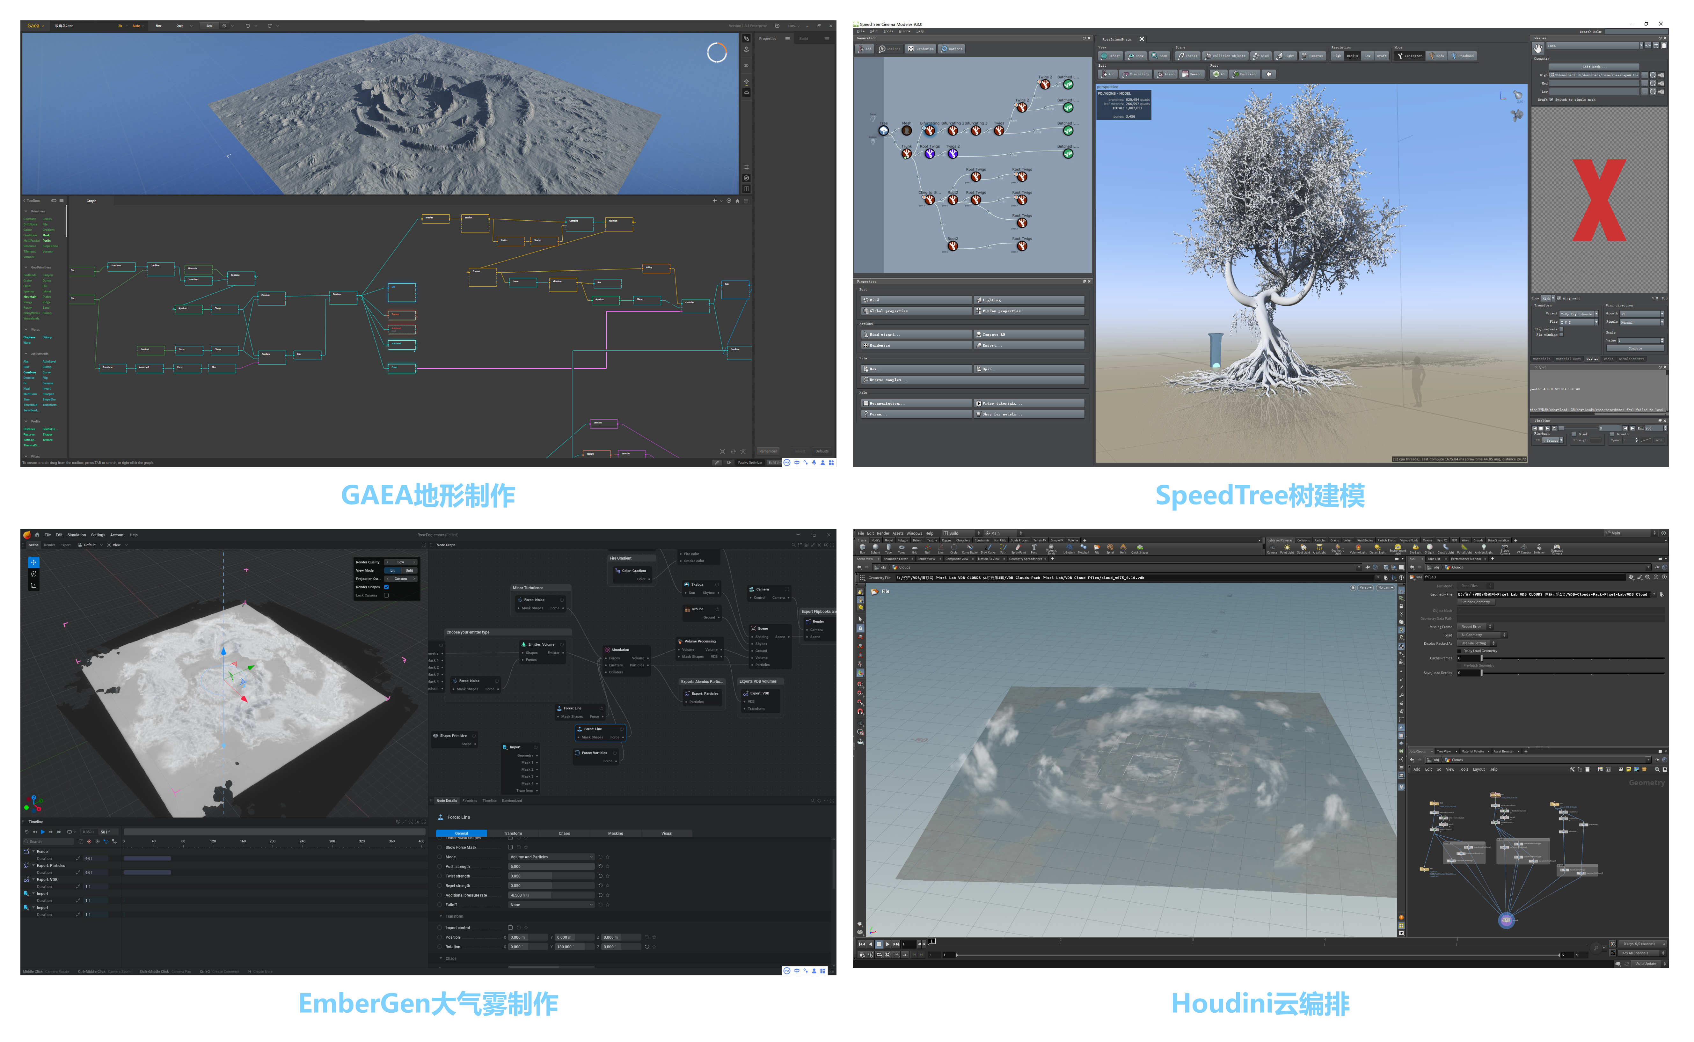Image resolution: width=1694 pixels, height=1042 pixels.
Task: Open the Missing Frame Report Error dropdown in Houdini
Action: pyautogui.click(x=1476, y=627)
